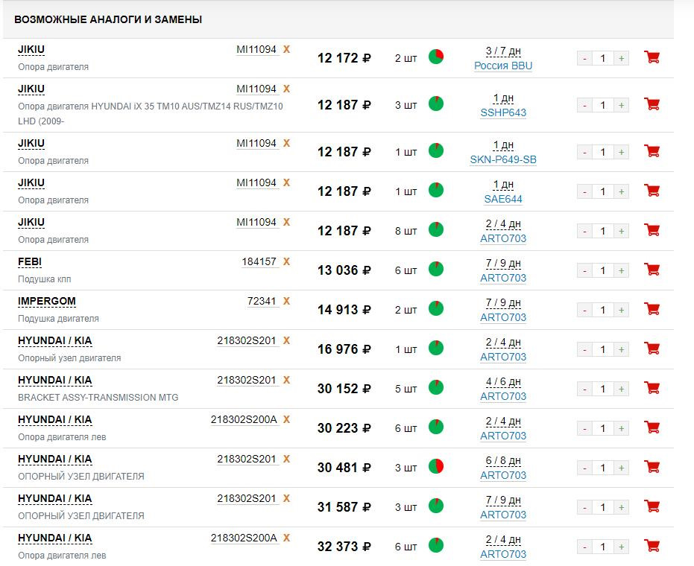Click delivery term 3 / 7 дн
This screenshot has height=566, width=694.
[503, 51]
